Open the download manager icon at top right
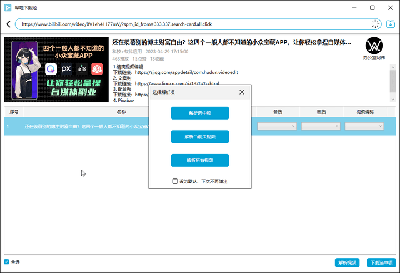 coord(391,24)
